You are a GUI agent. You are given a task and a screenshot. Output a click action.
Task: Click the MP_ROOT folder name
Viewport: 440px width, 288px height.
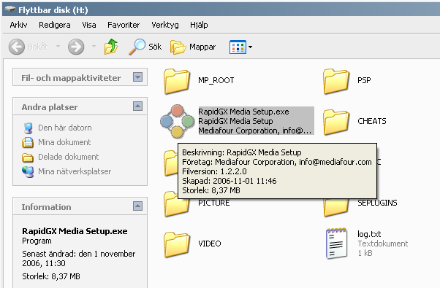[216, 80]
